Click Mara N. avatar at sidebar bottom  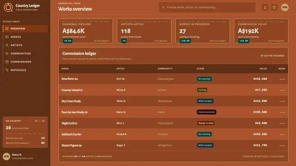[x=6, y=156]
